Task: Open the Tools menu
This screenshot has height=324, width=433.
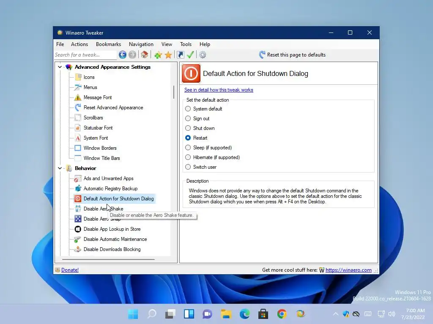Action: [186, 44]
